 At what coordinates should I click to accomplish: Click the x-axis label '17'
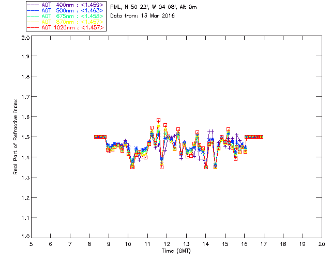264,244
